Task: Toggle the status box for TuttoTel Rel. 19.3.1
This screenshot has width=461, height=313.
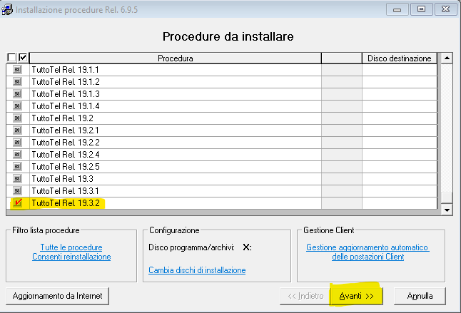Action: 17,191
